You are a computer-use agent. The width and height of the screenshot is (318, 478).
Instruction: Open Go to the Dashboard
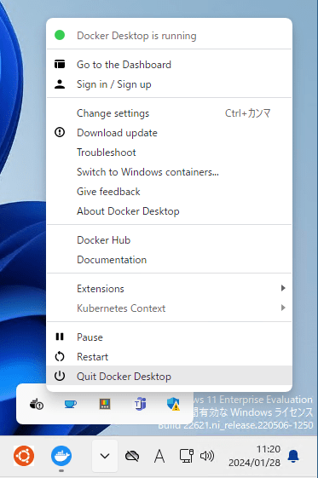coord(169,65)
